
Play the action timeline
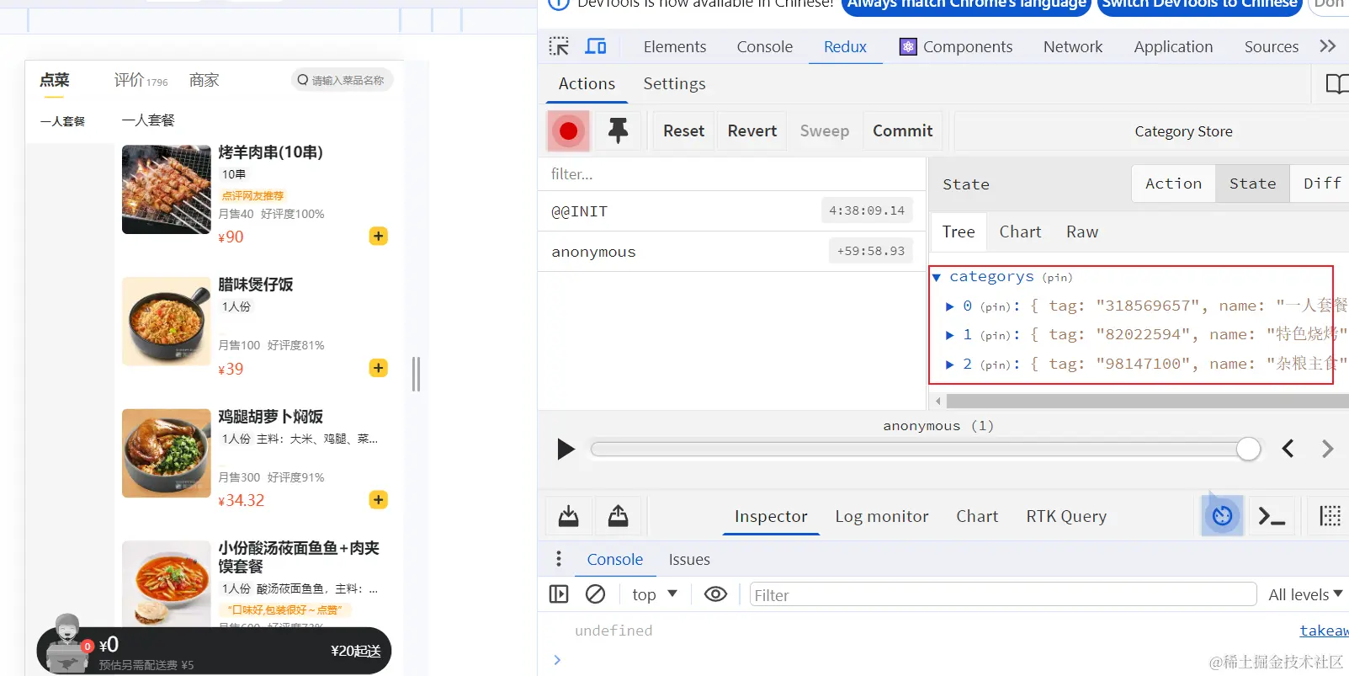pyautogui.click(x=566, y=450)
